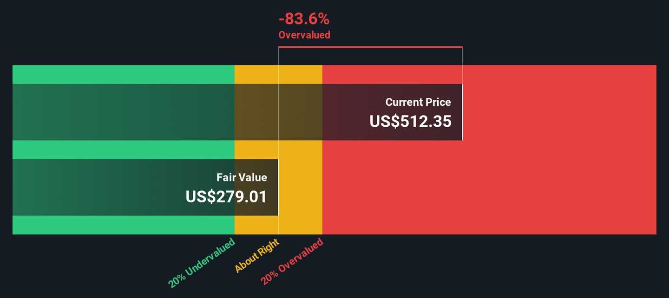Click the red Overvalued text below -83.6%
The image size is (669, 298).
pyautogui.click(x=304, y=35)
